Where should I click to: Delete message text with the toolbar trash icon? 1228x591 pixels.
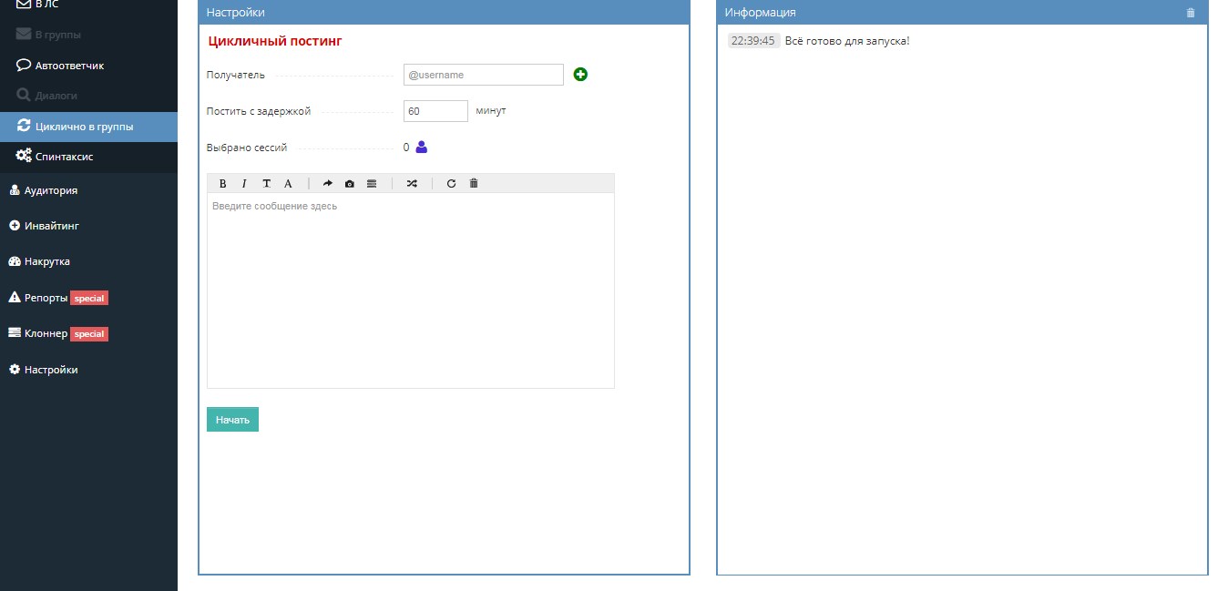474,184
